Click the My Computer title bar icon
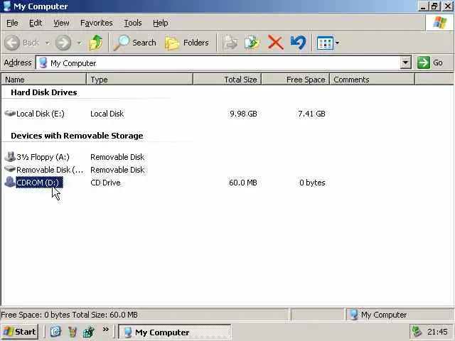Viewport: 455px width, 341px height. 6,6
